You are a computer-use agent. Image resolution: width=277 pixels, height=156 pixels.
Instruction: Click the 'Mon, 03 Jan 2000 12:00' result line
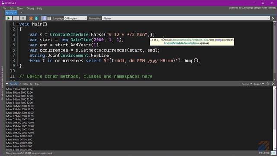(19, 89)
